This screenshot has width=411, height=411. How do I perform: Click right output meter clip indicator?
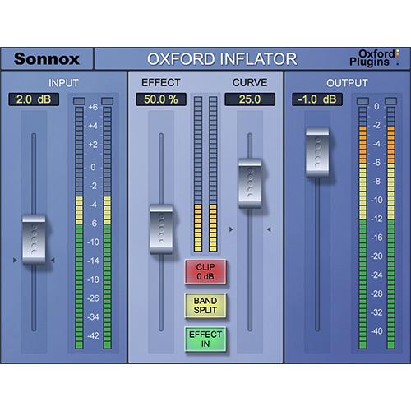click(391, 101)
